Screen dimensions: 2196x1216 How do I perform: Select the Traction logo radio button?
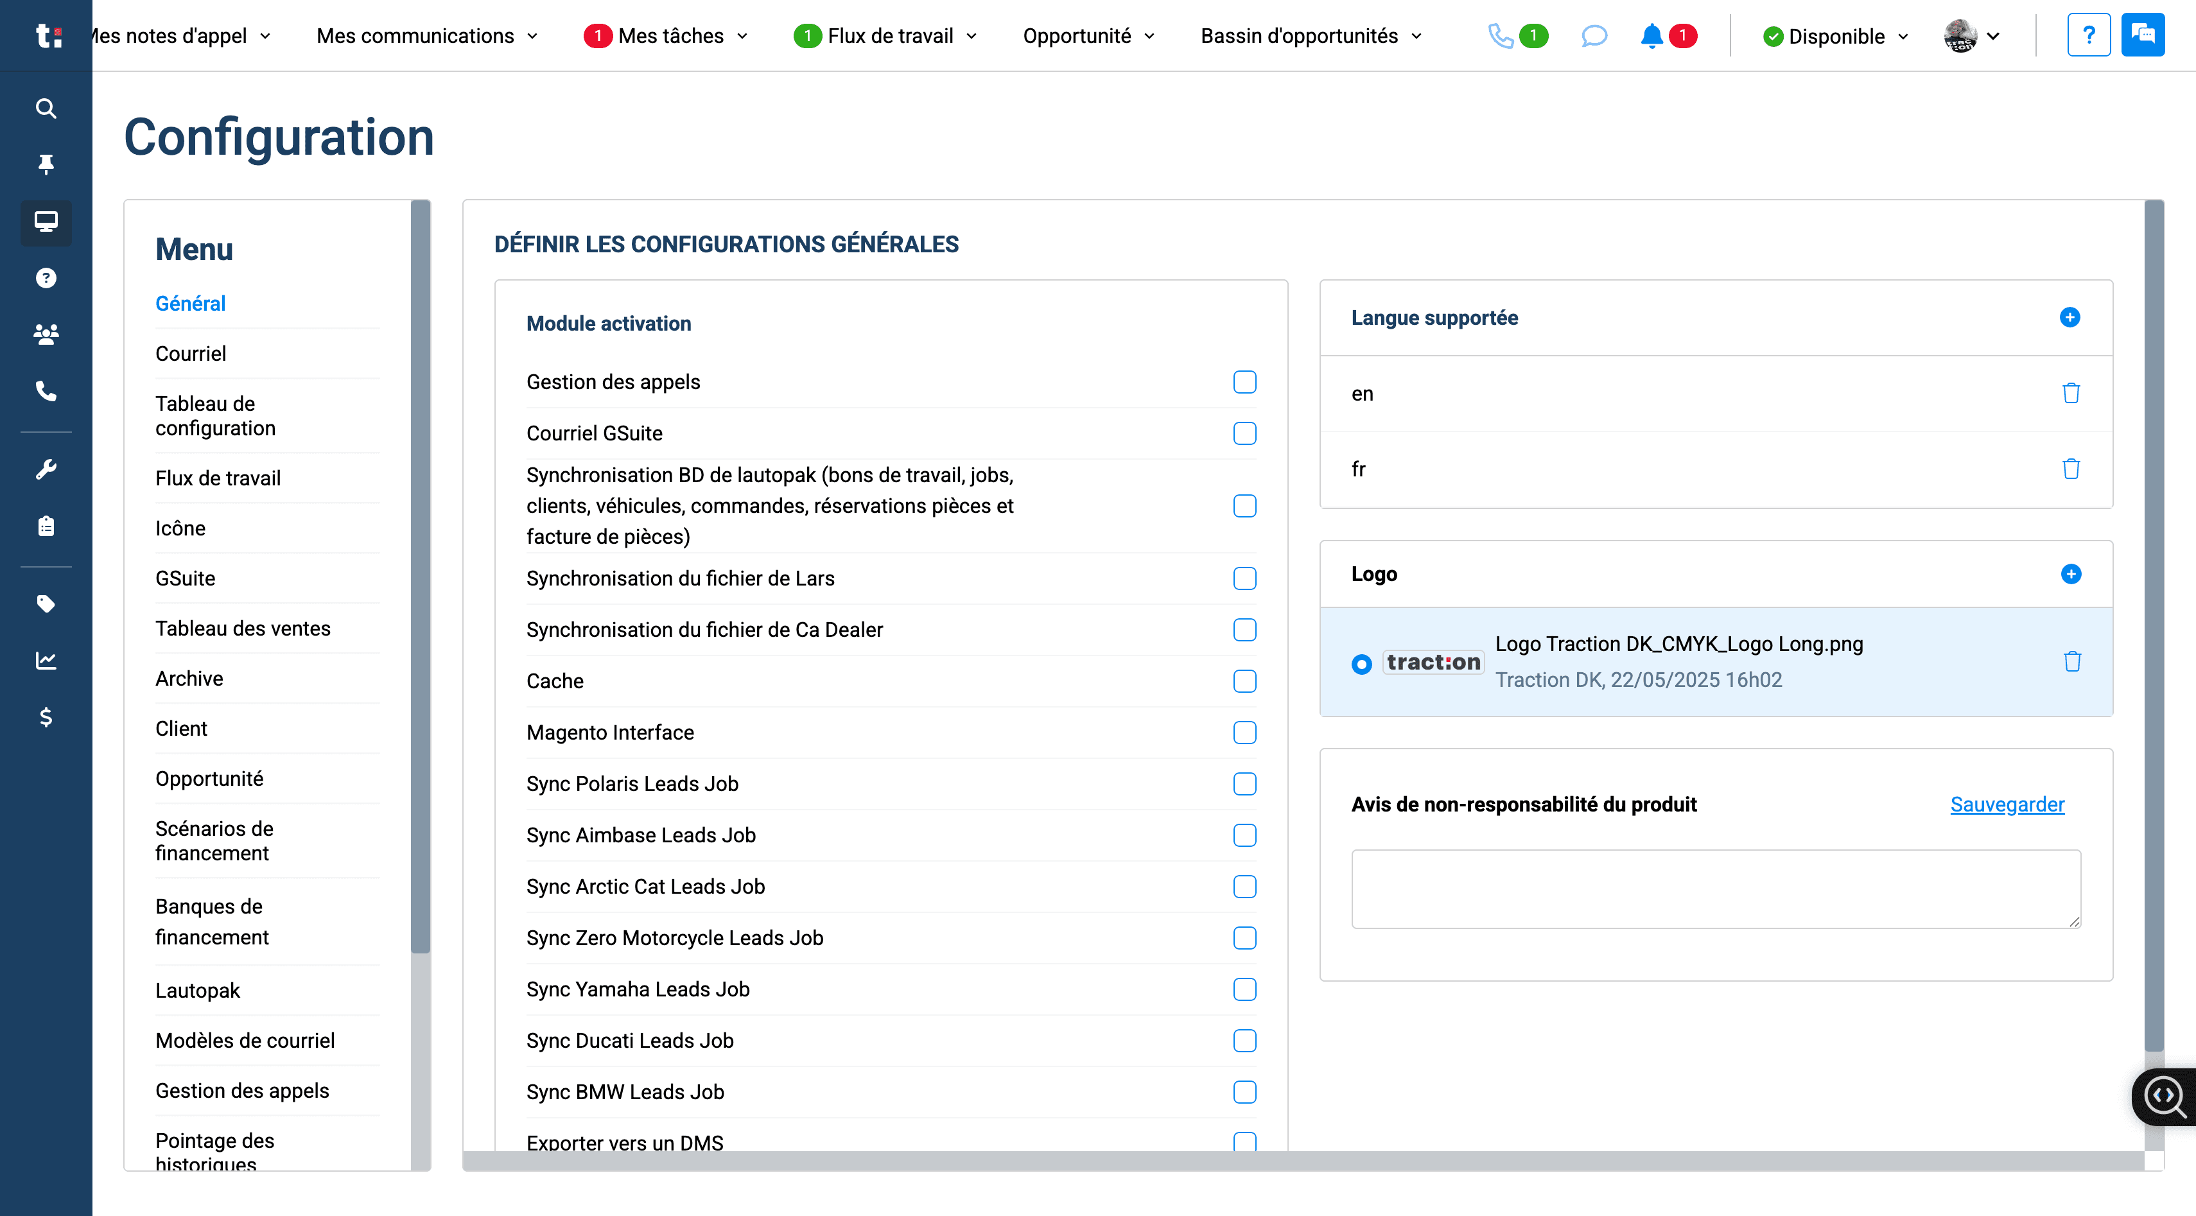tap(1361, 663)
